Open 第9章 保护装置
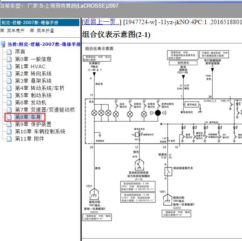Screen dimensions: 242x241 coord(33,124)
